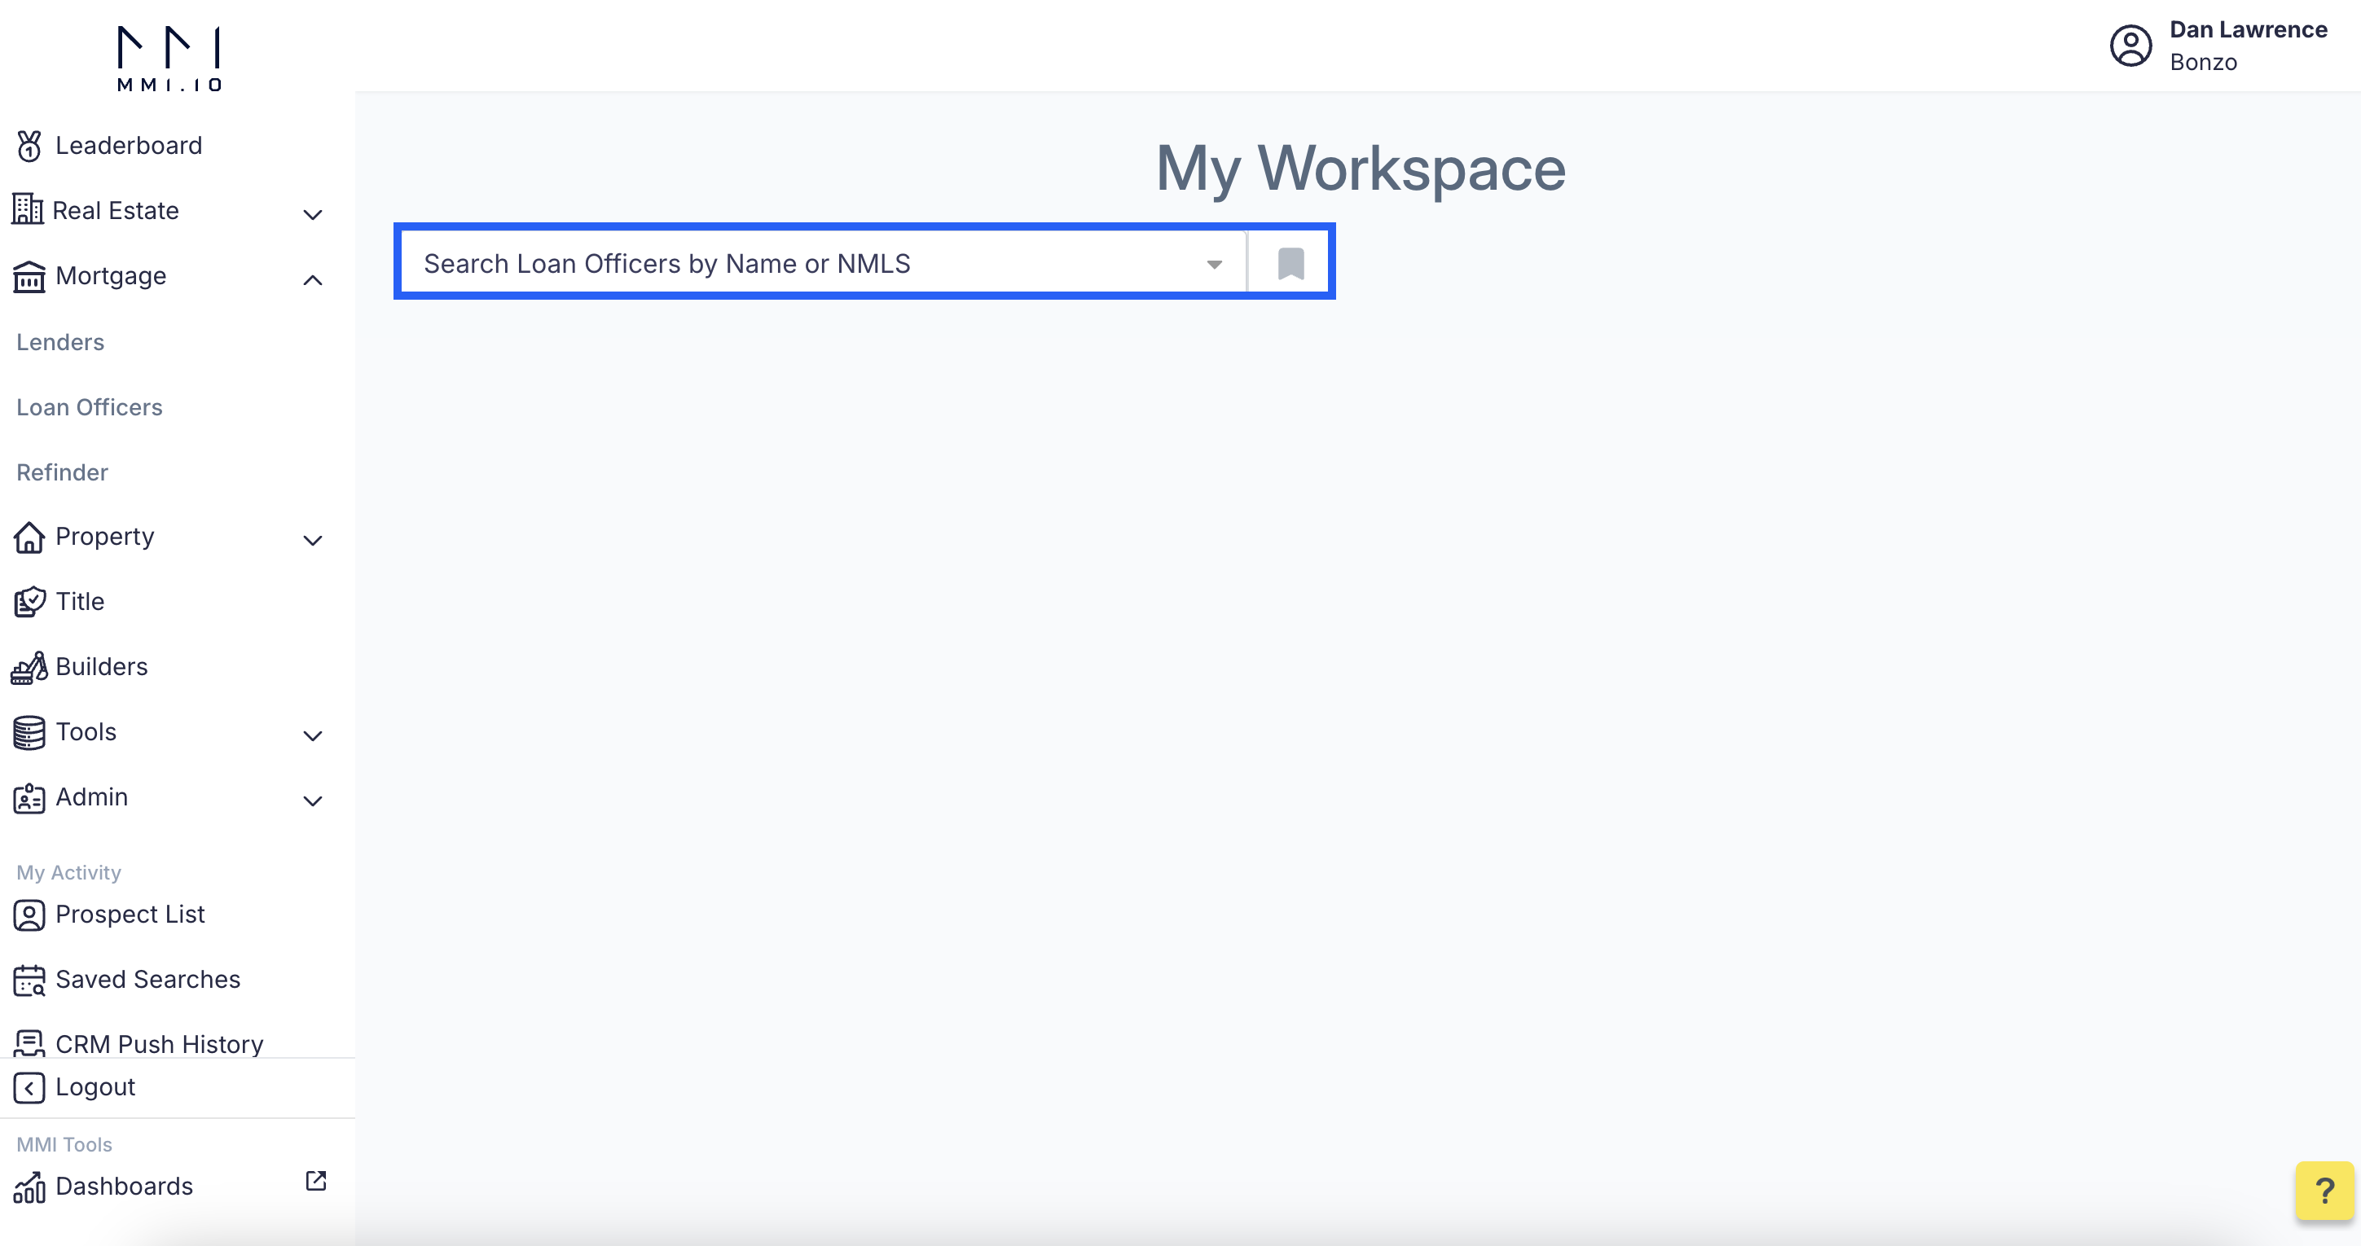Click the Mortgage label
The image size is (2361, 1246).
coord(111,276)
